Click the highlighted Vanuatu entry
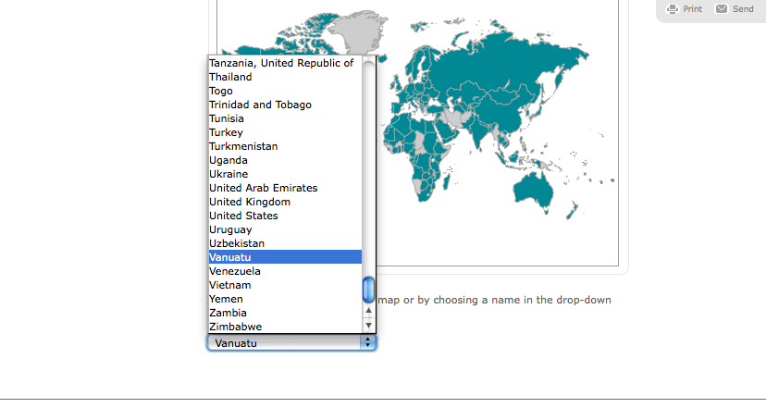Screen dimensions: 766x408 click(285, 257)
